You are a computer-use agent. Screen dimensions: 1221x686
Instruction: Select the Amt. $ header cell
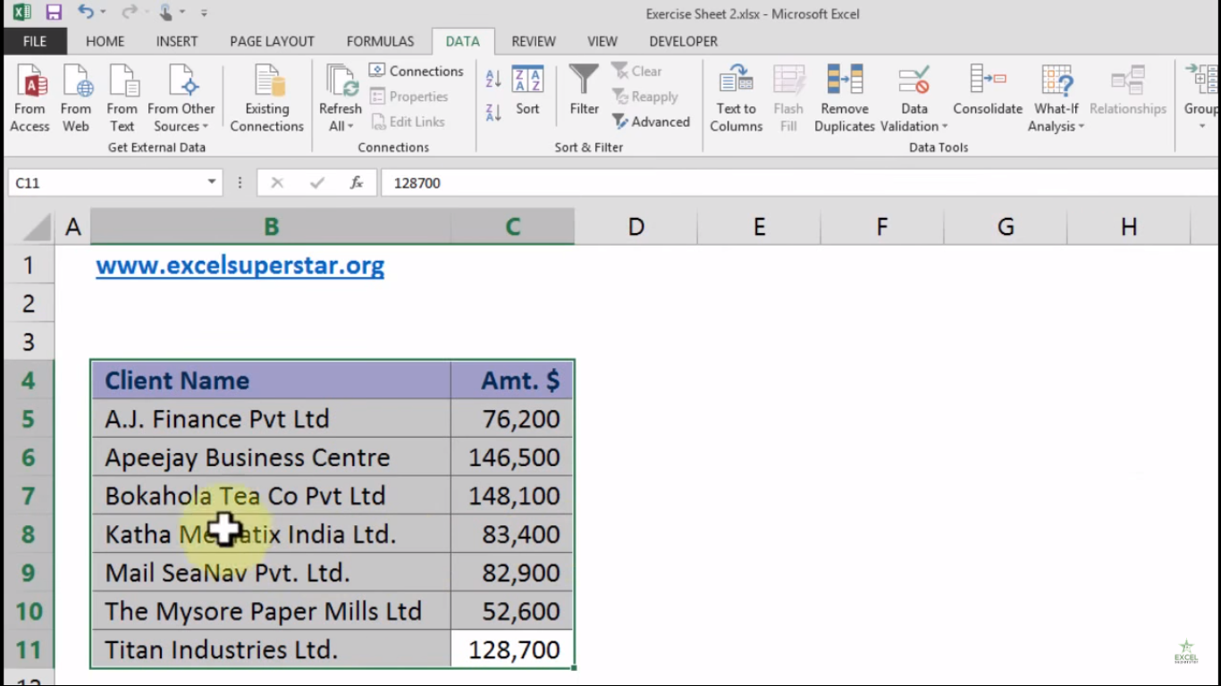coord(512,380)
